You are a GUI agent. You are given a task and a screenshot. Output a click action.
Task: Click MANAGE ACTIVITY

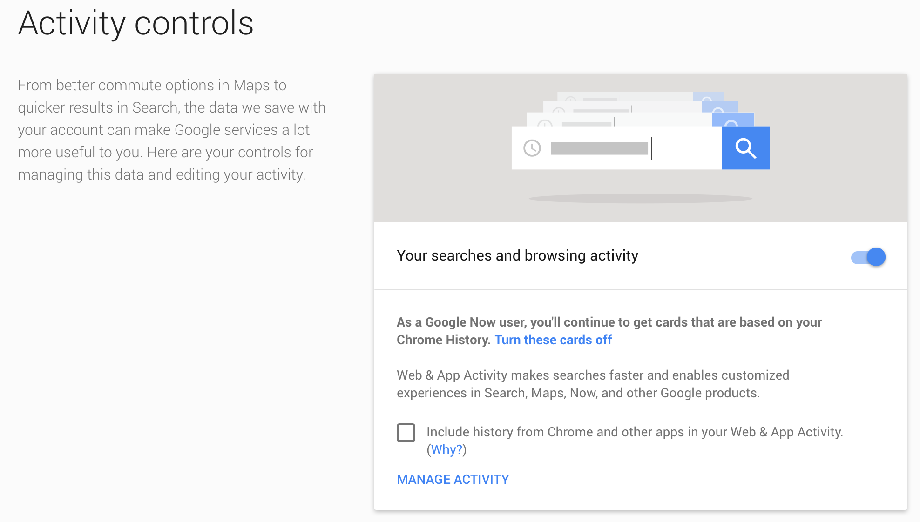point(452,479)
